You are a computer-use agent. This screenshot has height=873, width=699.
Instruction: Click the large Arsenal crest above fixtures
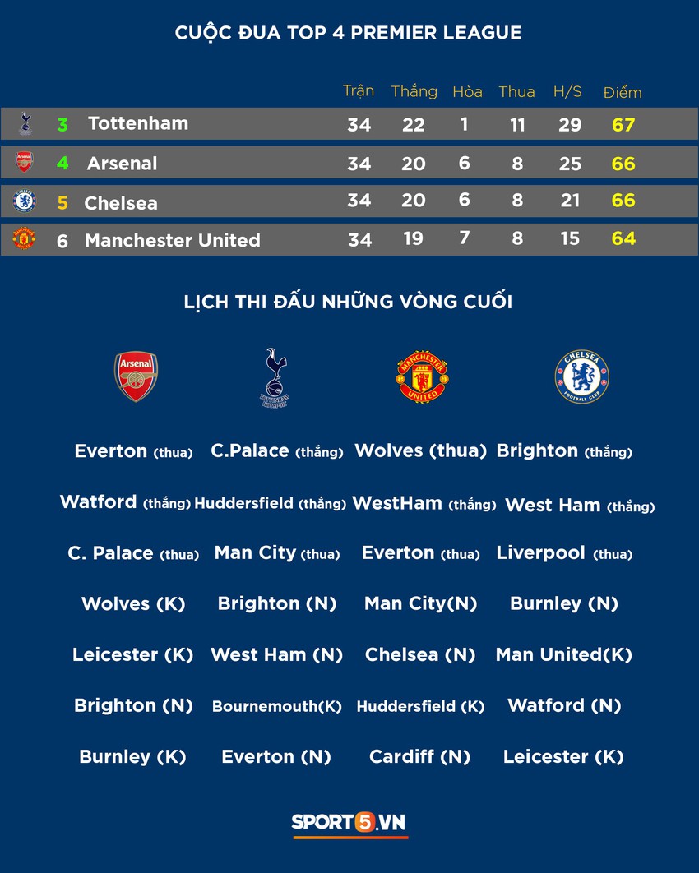click(x=136, y=376)
